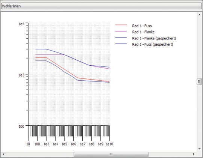
Task: Click the Wöhlerlinien panel header bar
Action: pyautogui.click(x=101, y=6)
